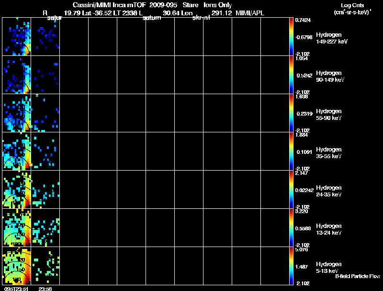Screen dimensions: 383x291
Task: Select the 13-24 keV panel at 23:51
Action: 17,228
